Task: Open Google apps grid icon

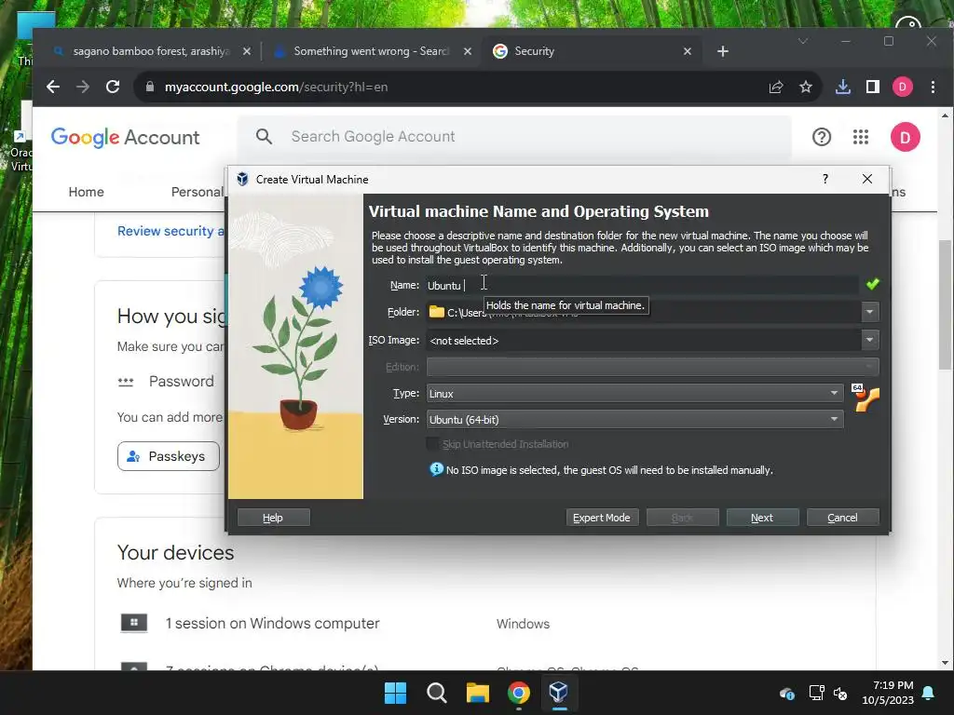Action: pyautogui.click(x=860, y=137)
